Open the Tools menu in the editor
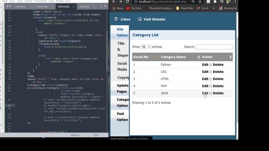Screen dimensions: 269x151 click(x=20, y=1)
